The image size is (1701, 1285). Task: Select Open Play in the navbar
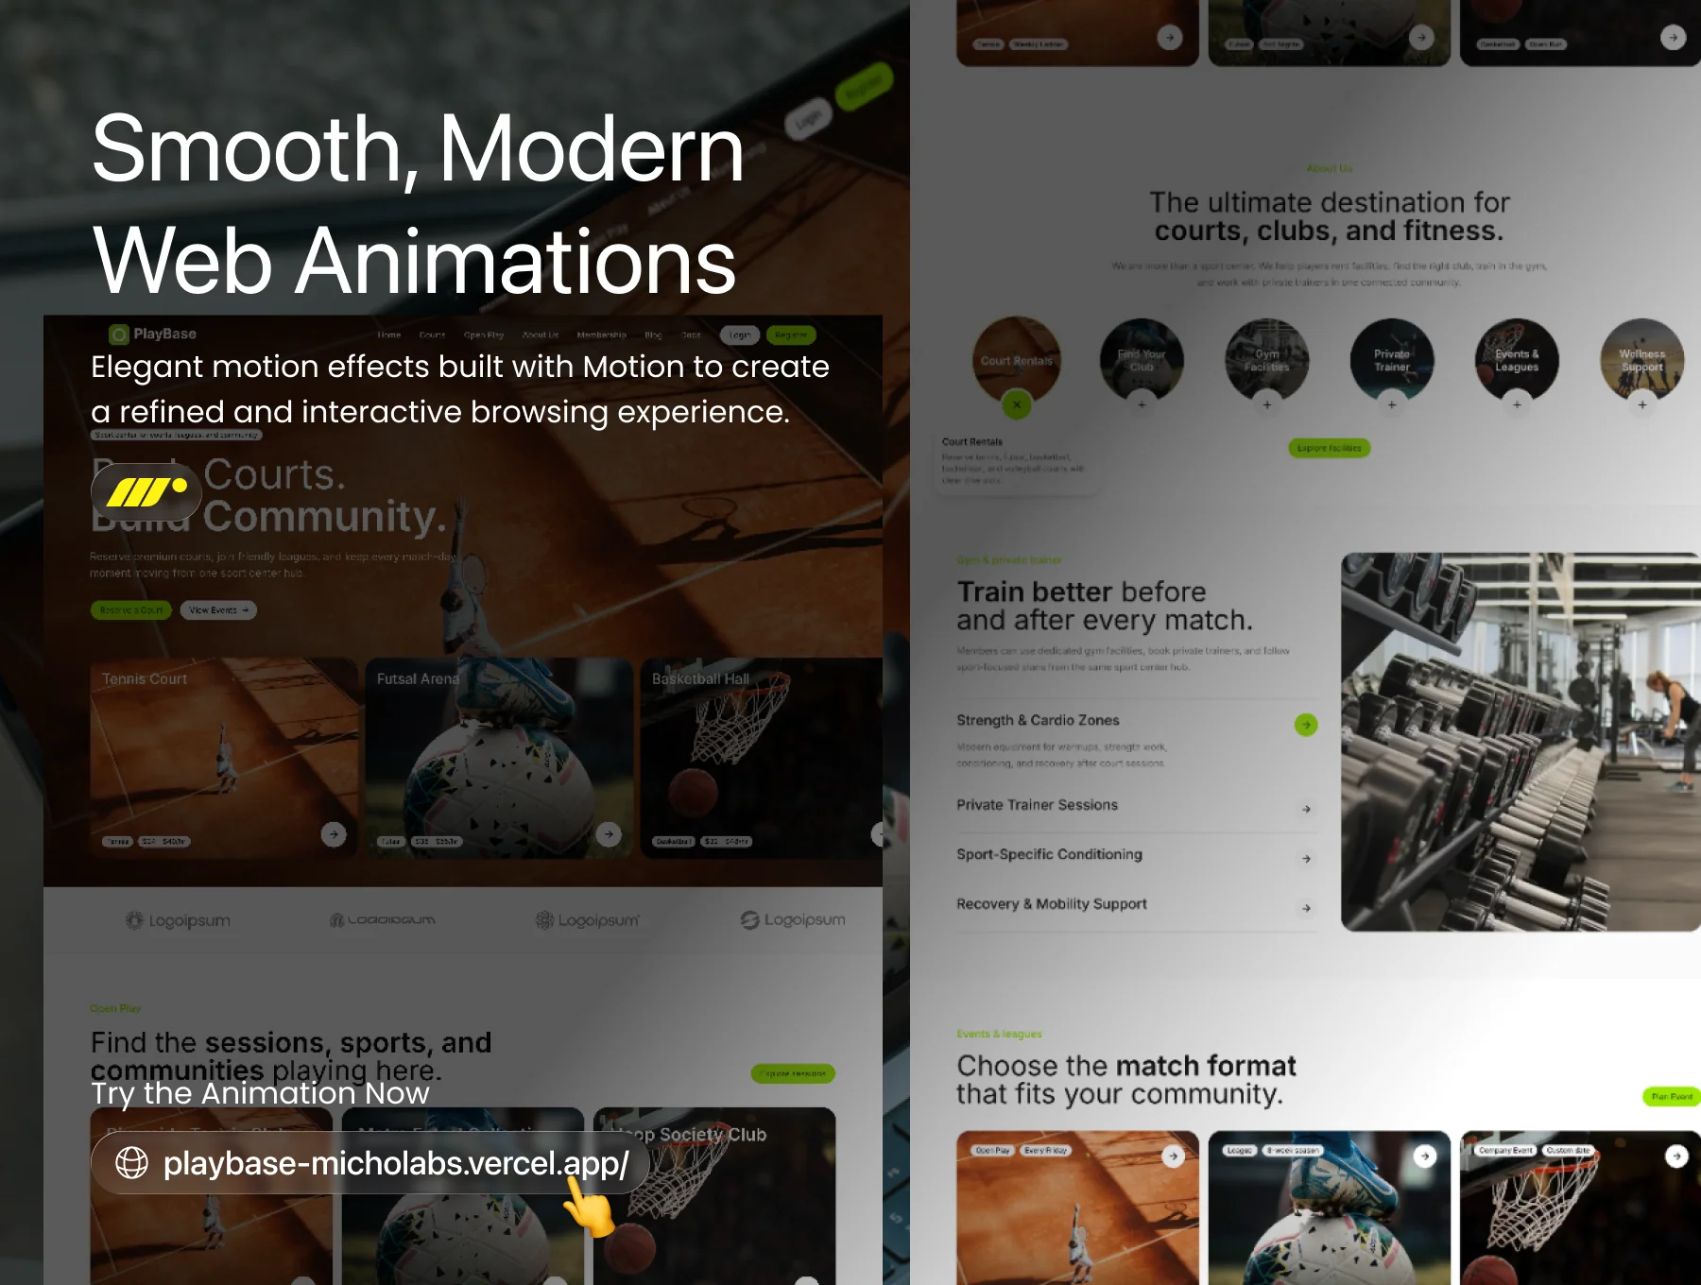(484, 335)
